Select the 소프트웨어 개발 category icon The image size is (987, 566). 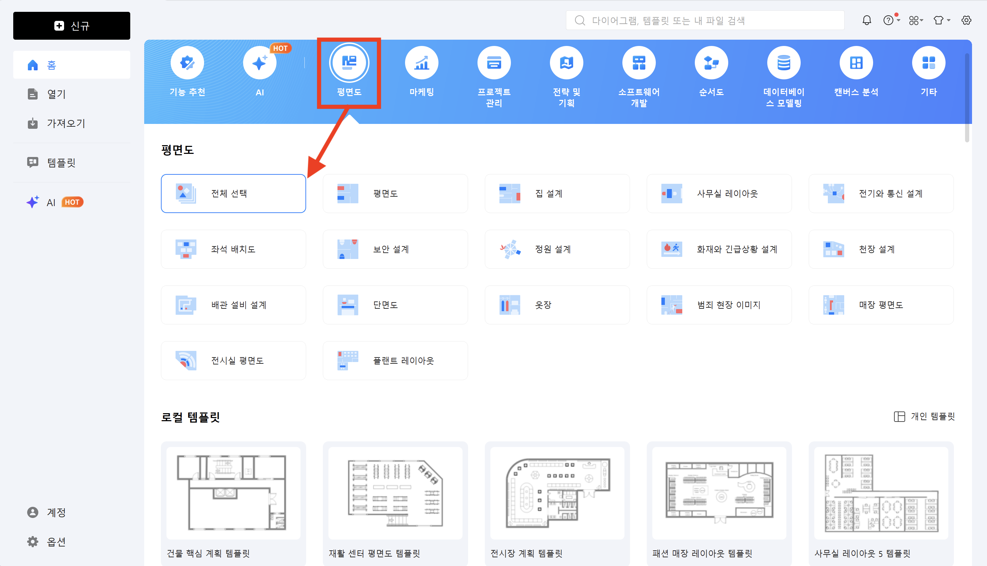pos(639,62)
